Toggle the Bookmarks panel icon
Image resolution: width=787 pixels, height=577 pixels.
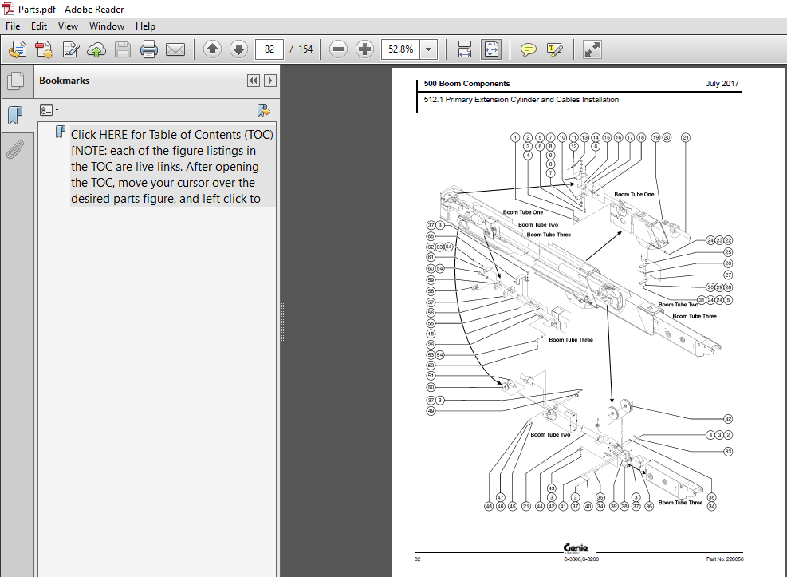point(16,115)
